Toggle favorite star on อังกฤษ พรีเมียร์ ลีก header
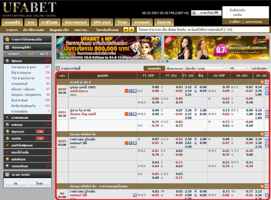This screenshot has height=200, width=271. click(x=262, y=134)
